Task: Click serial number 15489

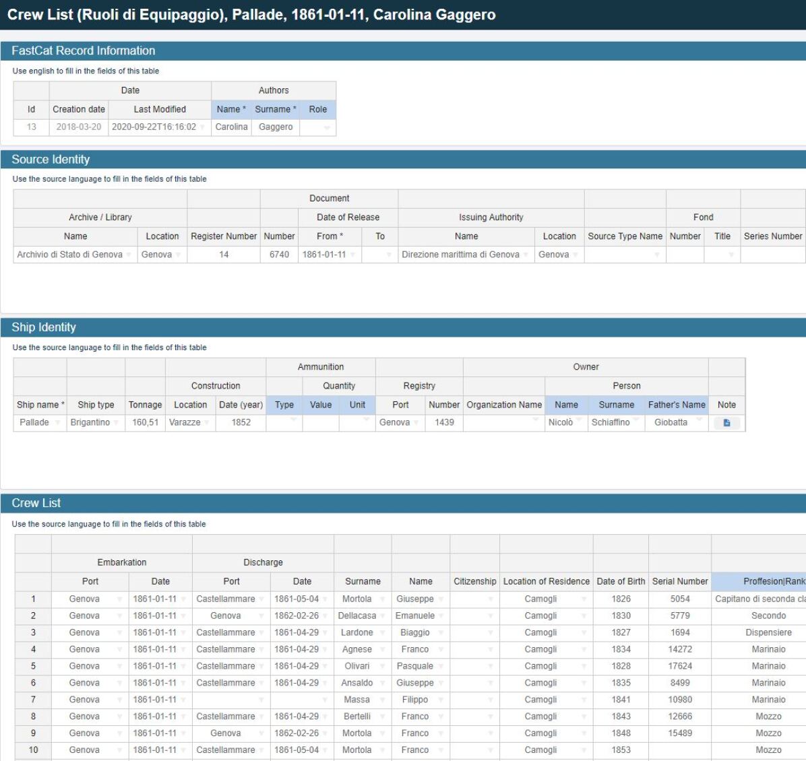Action: (x=679, y=733)
